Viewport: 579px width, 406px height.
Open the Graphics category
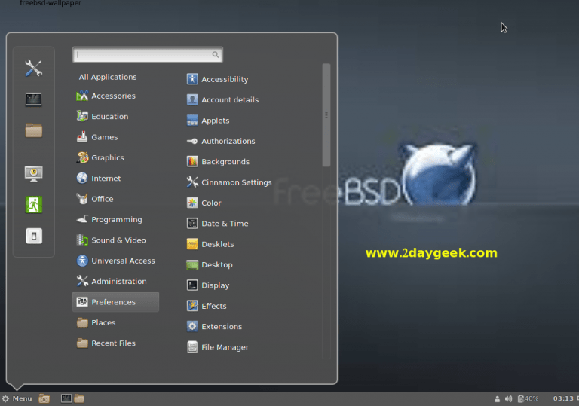click(100, 157)
